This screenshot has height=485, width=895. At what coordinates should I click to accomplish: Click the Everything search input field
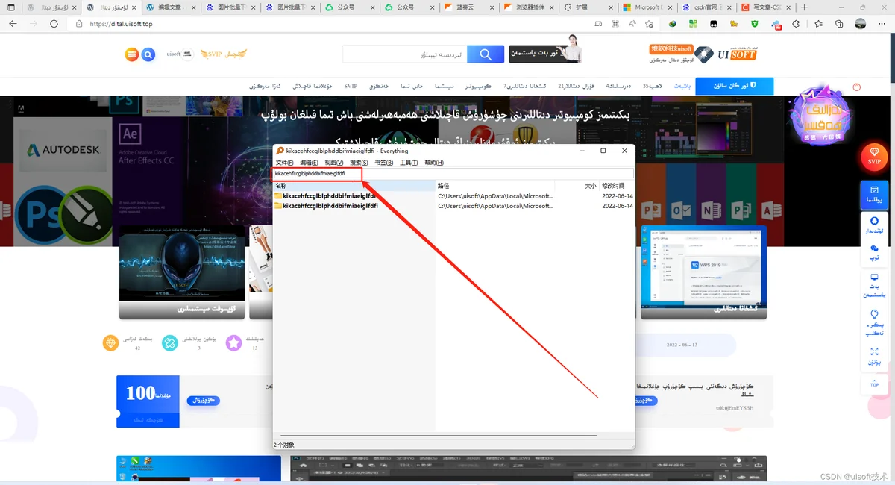point(453,174)
